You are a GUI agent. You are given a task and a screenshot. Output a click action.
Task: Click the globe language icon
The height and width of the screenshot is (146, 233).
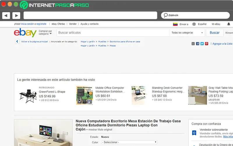coord(194,24)
